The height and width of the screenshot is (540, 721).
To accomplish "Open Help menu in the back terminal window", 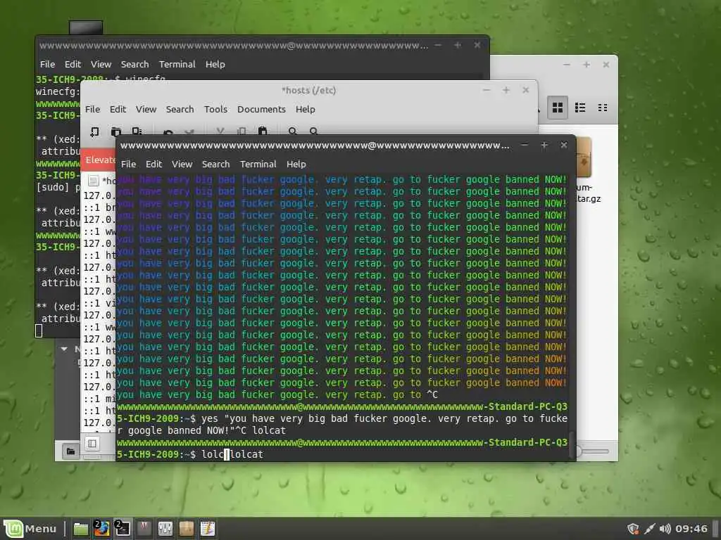I will click(x=215, y=64).
